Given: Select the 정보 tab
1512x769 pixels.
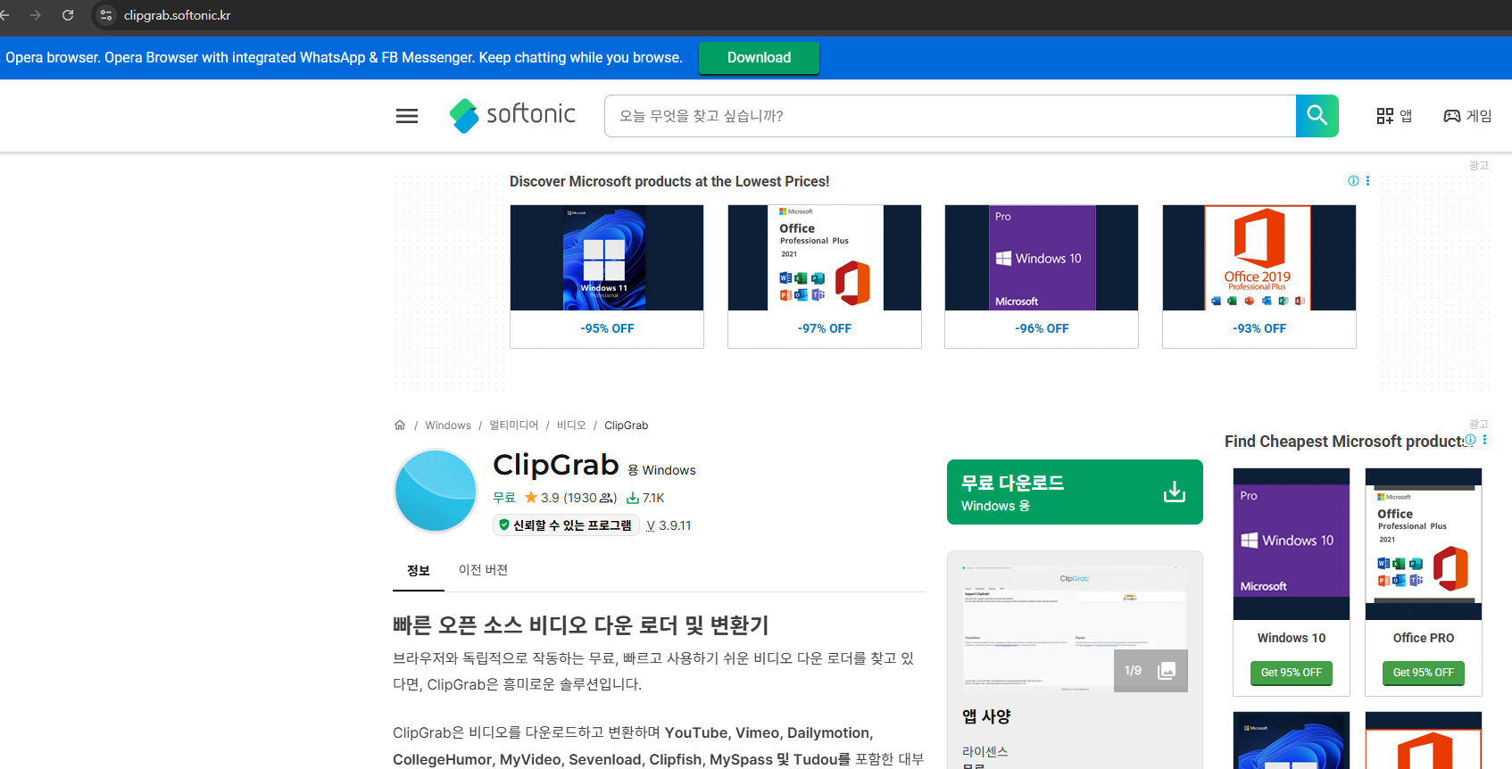Looking at the screenshot, I should [418, 571].
